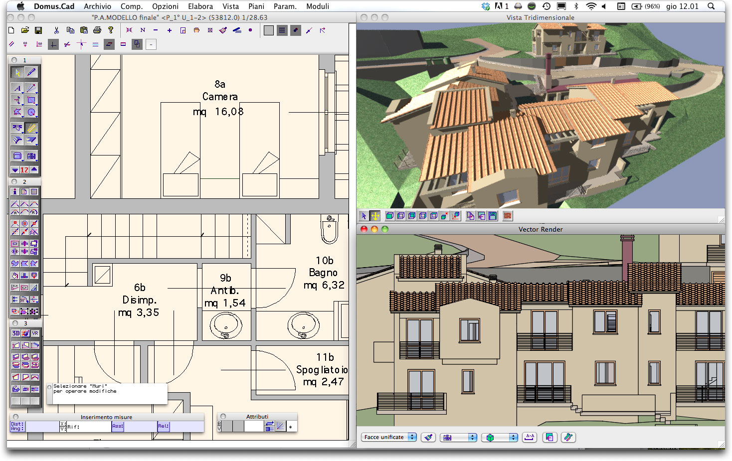Click the Rif: input field
Viewport: 732px width, 461px height.
89,427
